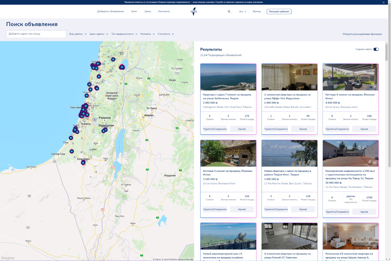The width and height of the screenshot is (391, 261).
Task: Open the 'Тип недвижимости' dropdown
Action: (x=125, y=33)
